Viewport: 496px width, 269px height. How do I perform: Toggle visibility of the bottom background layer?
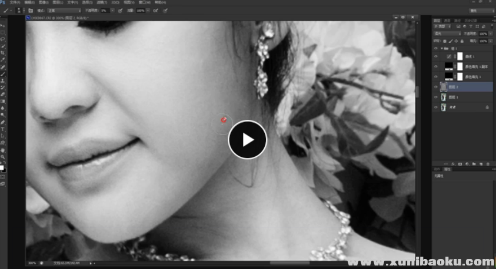point(435,107)
